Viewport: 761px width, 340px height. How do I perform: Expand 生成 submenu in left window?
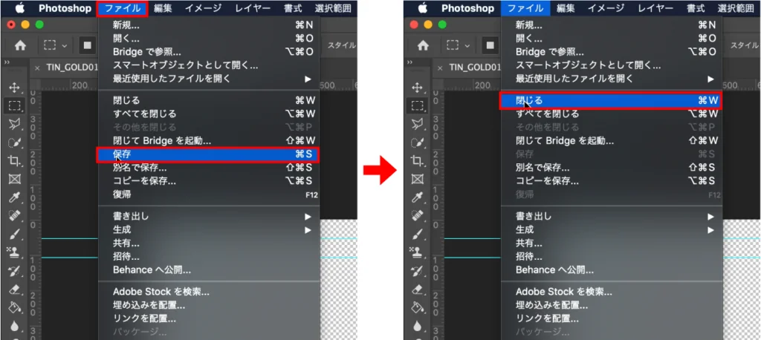[307, 230]
